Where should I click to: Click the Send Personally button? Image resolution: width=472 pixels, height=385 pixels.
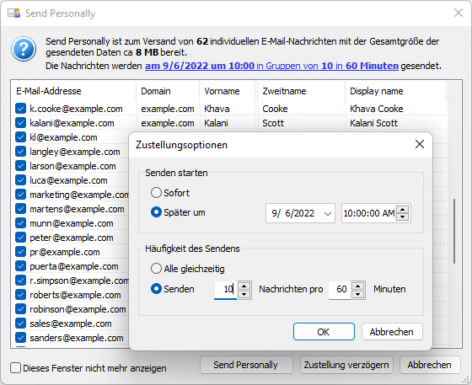[246, 365]
